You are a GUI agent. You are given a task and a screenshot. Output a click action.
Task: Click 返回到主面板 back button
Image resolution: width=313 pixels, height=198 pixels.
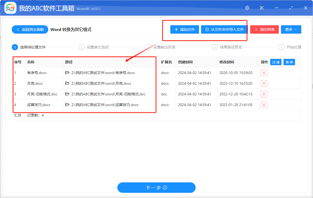[x=30, y=29]
